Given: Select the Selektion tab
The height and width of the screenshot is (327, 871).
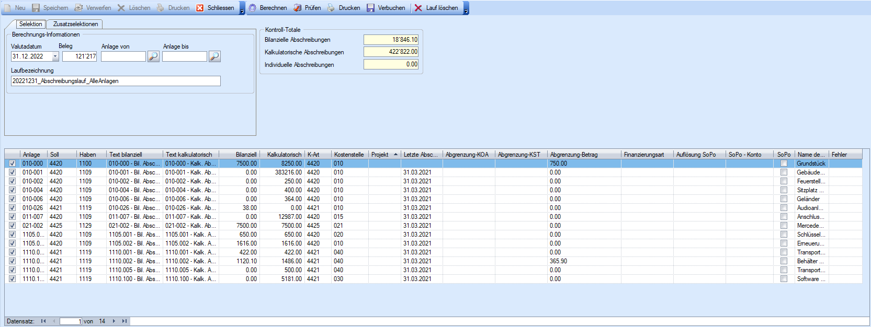Looking at the screenshot, I should point(30,24).
